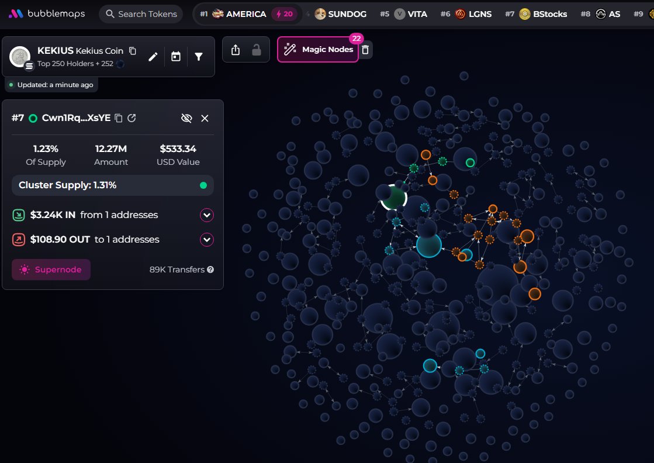Toggle the map lock icon
Viewport: 654px width, 463px height.
point(257,50)
